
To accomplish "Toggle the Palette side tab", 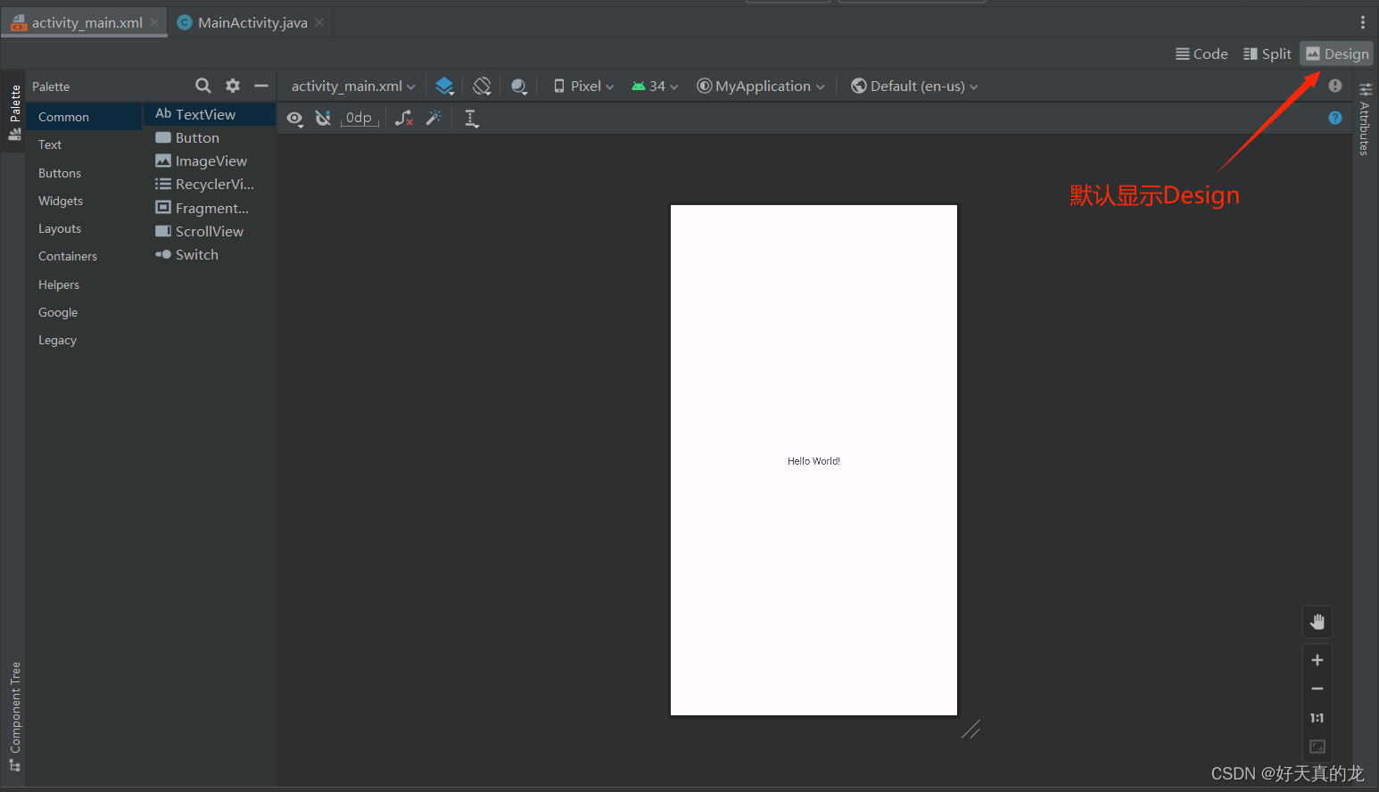I will [14, 112].
